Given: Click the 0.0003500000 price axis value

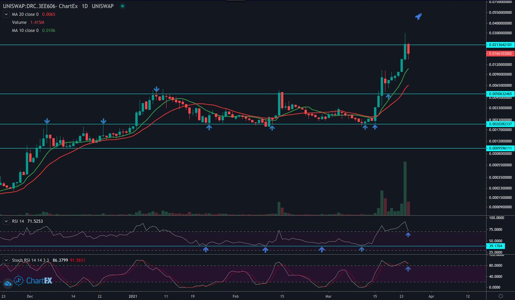Looking at the screenshot, I should click(x=500, y=177).
